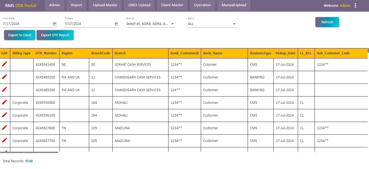Sort by UTR_Number column header
Viewport: 369px width, 169px height.
tap(46, 53)
